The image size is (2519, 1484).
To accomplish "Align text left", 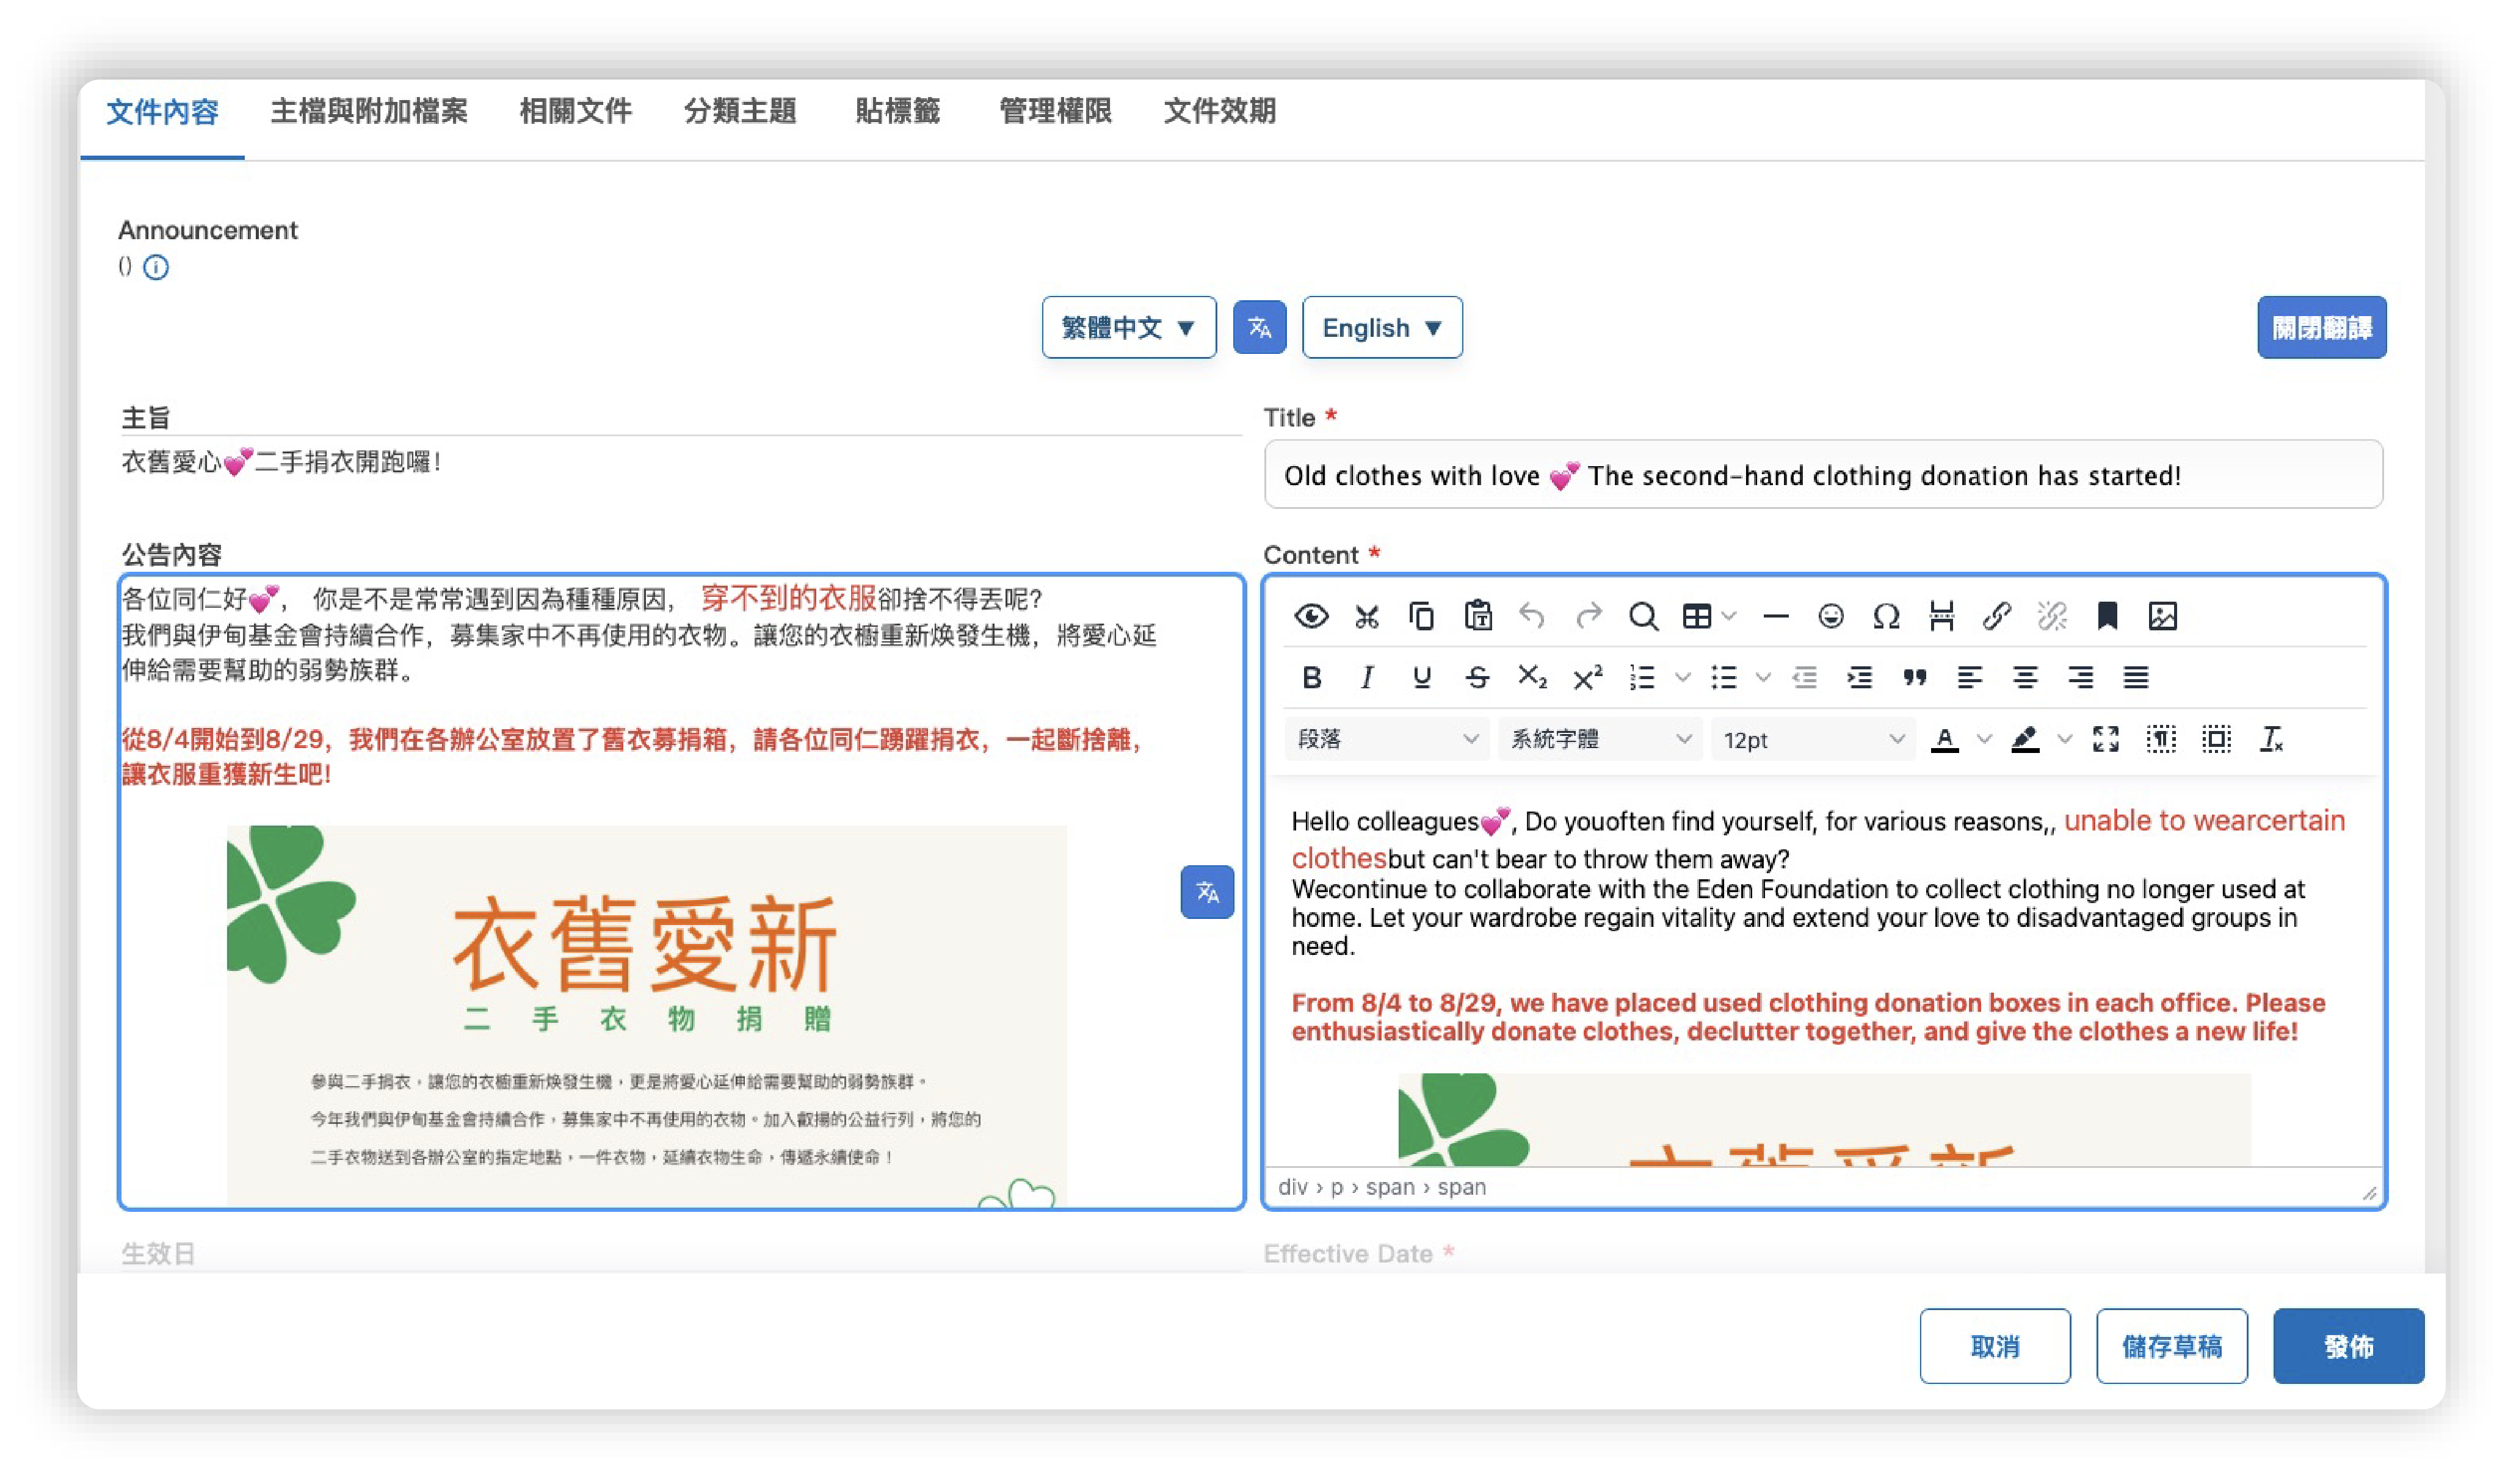I will [x=1970, y=678].
